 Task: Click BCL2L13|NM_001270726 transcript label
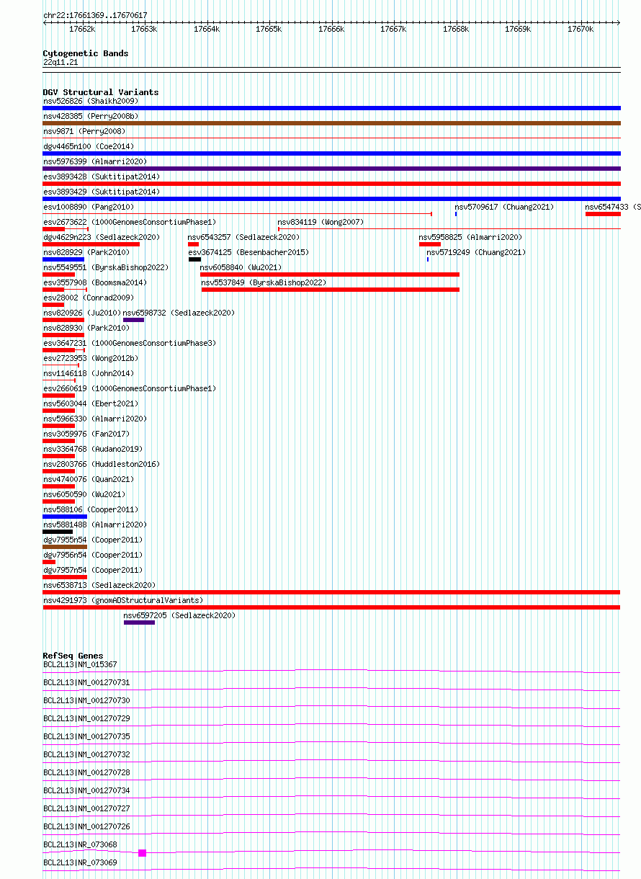pyautogui.click(x=86, y=826)
